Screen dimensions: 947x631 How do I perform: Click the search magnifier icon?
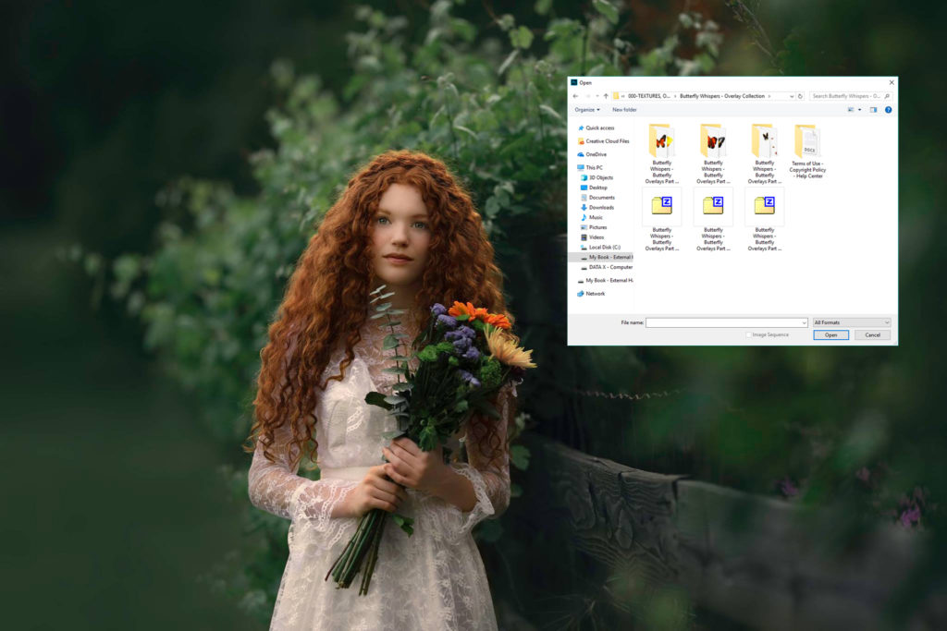pos(887,96)
